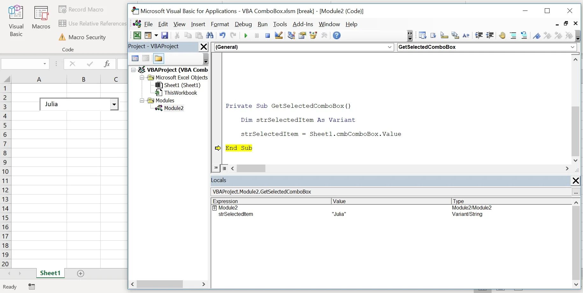
Task: Open the Object Browser icon
Action: pos(313,35)
